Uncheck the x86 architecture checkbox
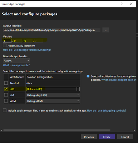This screenshot has height=143, width=138. point(6,89)
